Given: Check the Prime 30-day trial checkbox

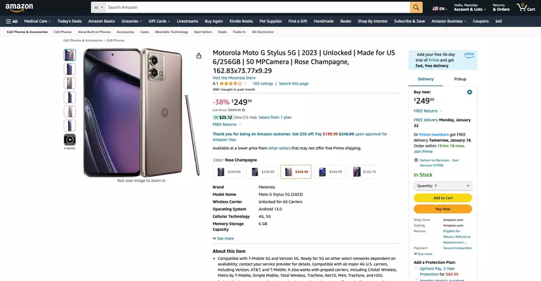Looking at the screenshot, I should (x=412, y=55).
